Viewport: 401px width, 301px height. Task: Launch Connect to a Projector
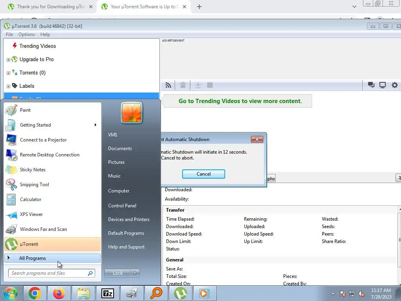52,140
